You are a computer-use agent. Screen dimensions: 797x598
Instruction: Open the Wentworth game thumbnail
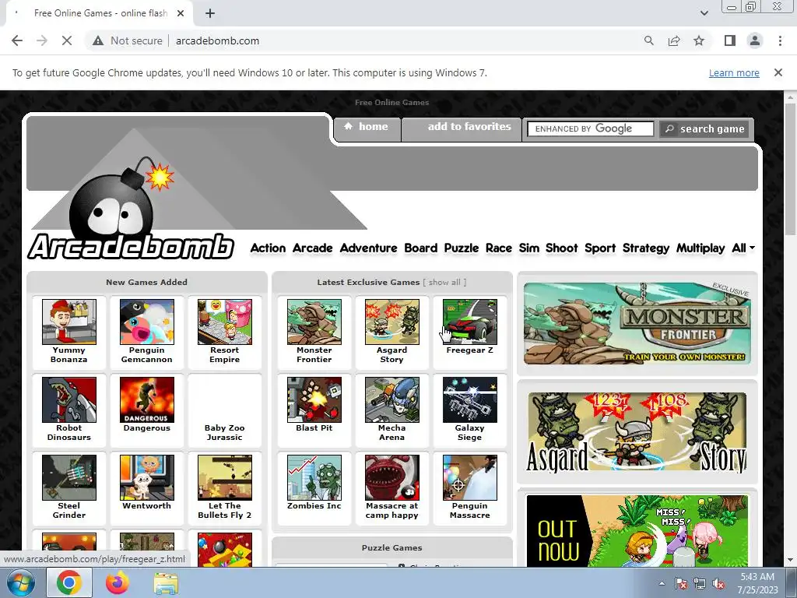tap(147, 477)
